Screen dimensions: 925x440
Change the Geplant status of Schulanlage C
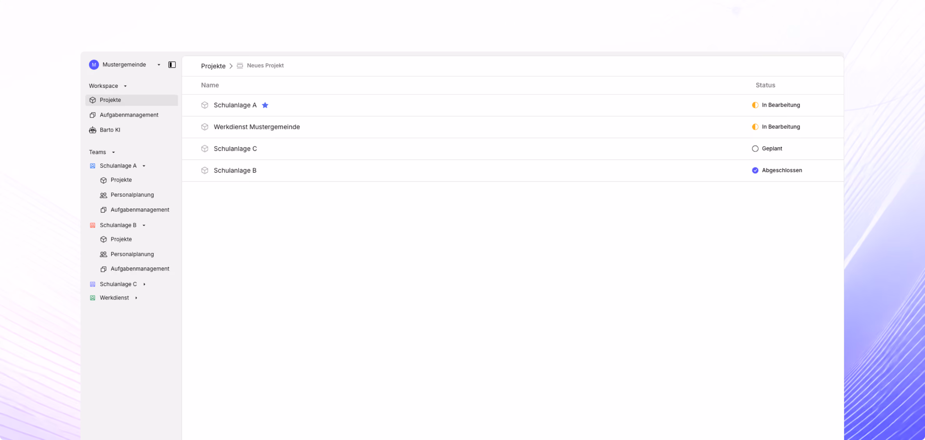772,149
